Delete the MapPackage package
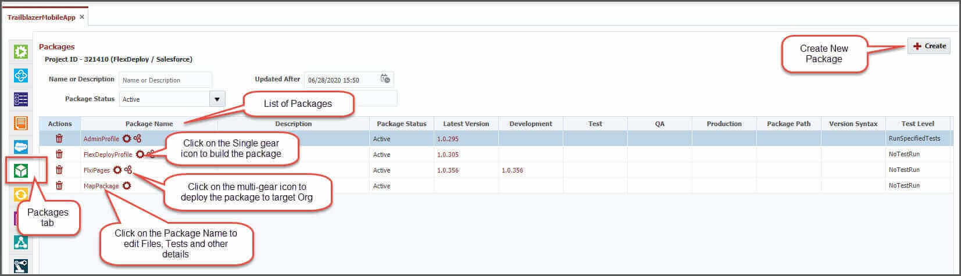961x276 pixels. (59, 185)
